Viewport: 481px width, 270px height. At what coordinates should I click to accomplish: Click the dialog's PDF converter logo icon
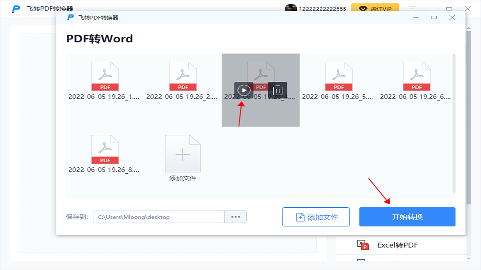[x=70, y=17]
